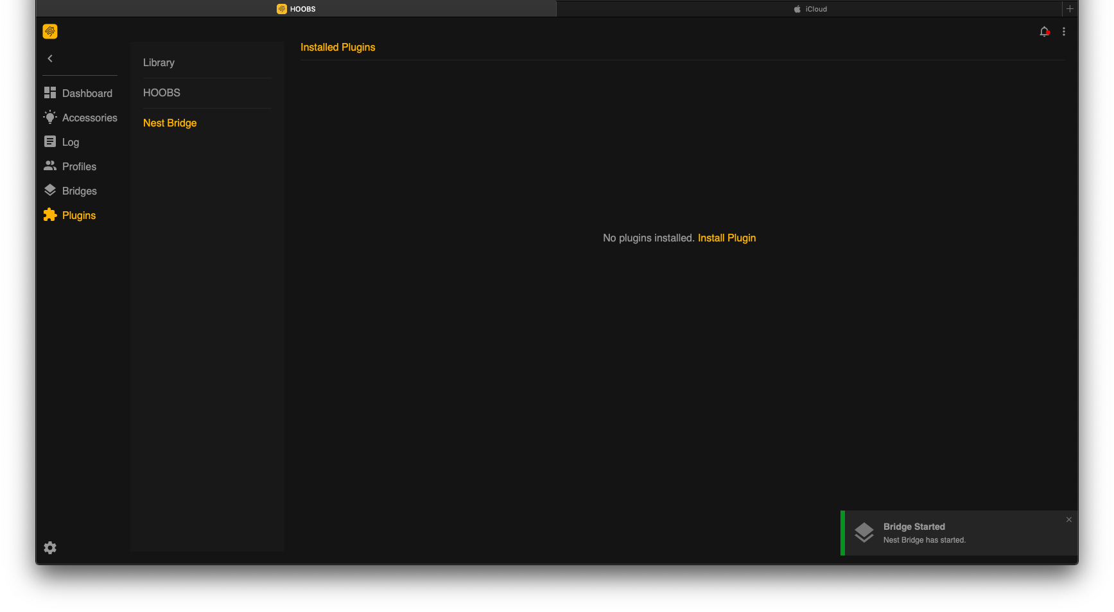1114x612 pixels.
Task: Open the three-dot overflow menu
Action: (1064, 31)
